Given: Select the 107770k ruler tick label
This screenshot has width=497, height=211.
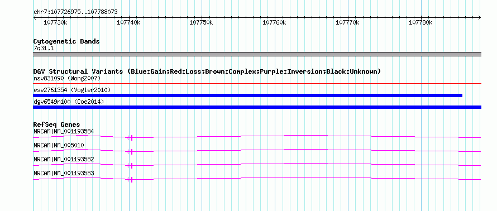Looking at the screenshot, I should (x=347, y=22).
